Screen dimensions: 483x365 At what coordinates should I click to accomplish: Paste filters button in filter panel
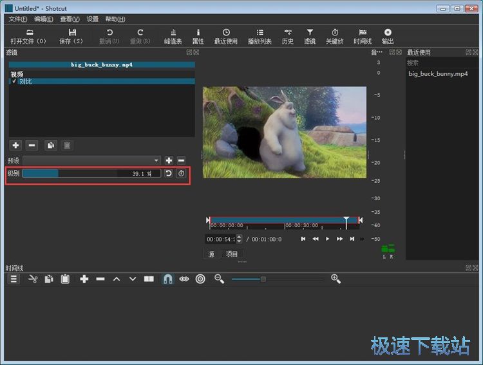tap(67, 145)
